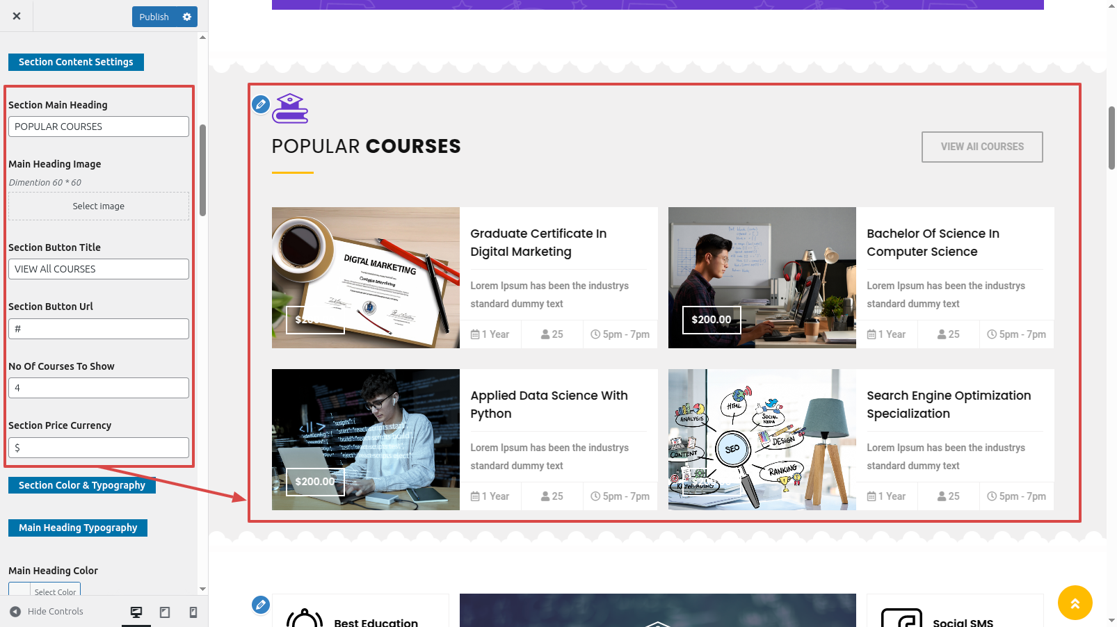Click the Publish button

click(x=154, y=17)
